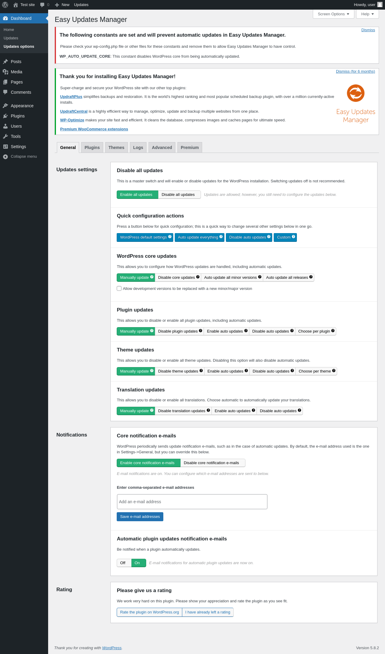
Task: Open the New content menu in admin bar
Action: point(62,5)
